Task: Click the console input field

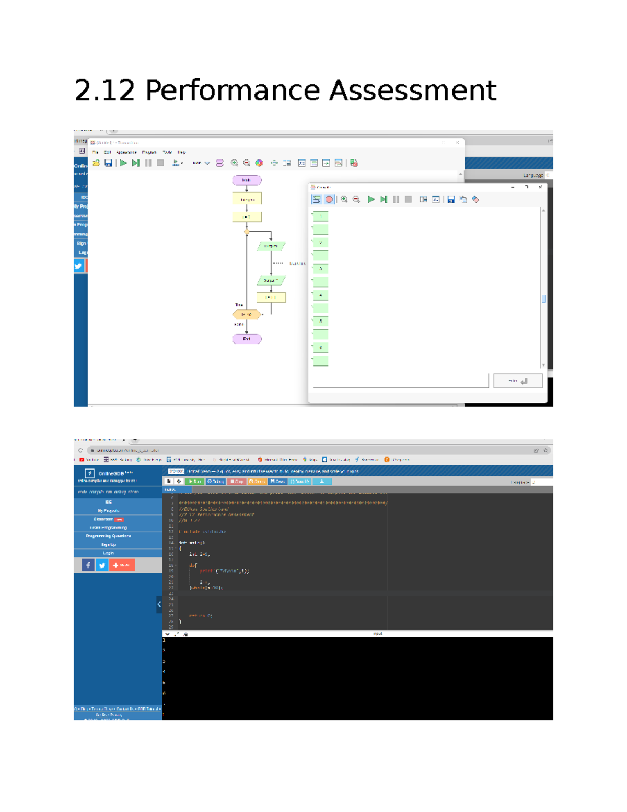Action: (400, 381)
